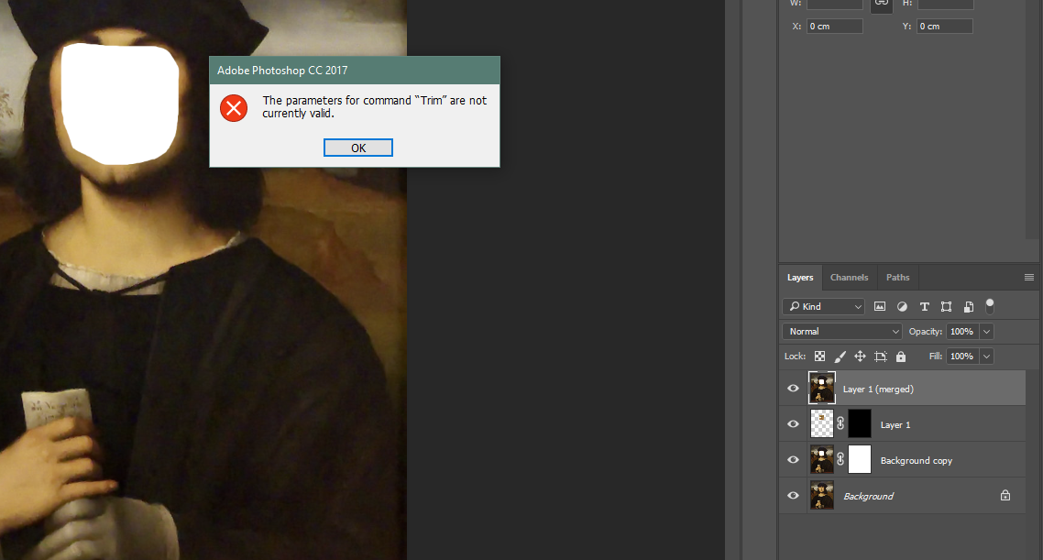Unlink the Layer 1 mask chain
This screenshot has width=1043, height=560.
(840, 423)
